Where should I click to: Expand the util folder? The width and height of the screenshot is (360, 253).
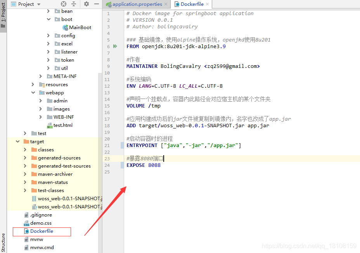(x=48, y=68)
